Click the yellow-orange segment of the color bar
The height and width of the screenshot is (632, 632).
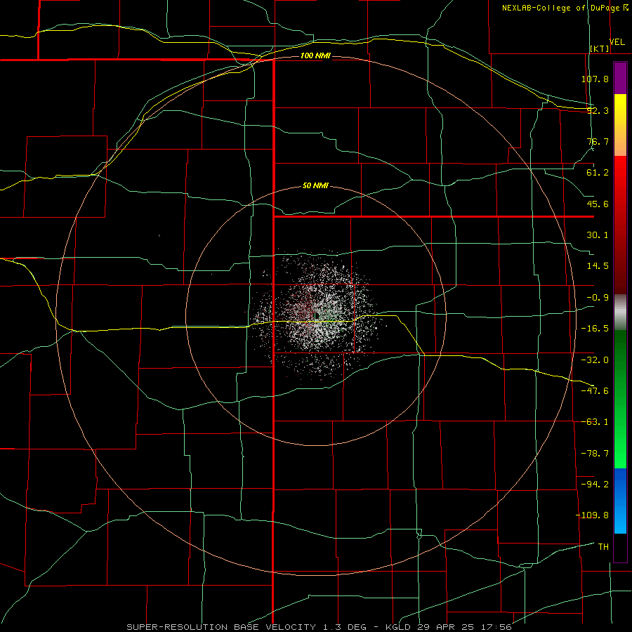pyautogui.click(x=620, y=125)
